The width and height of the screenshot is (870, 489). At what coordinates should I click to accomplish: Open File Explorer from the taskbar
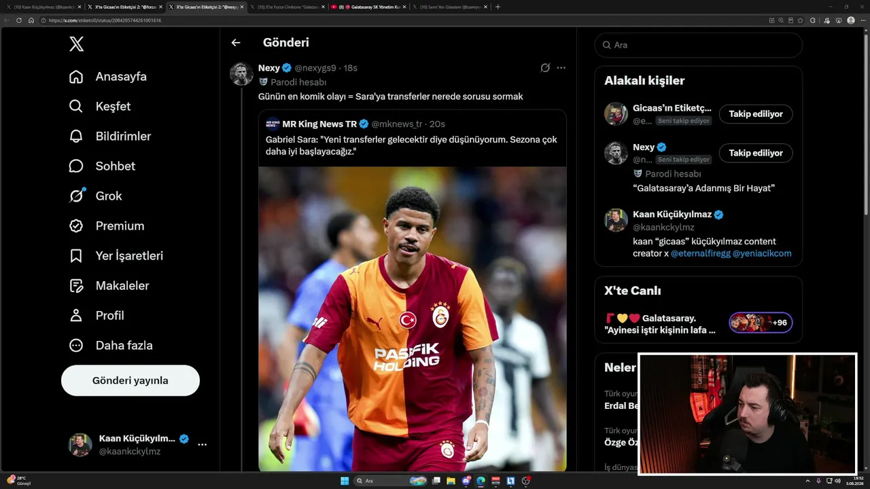click(451, 481)
